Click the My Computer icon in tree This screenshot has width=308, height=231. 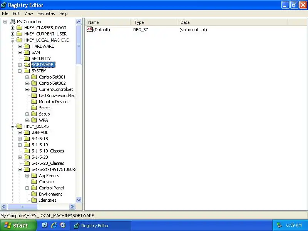[x=13, y=22]
